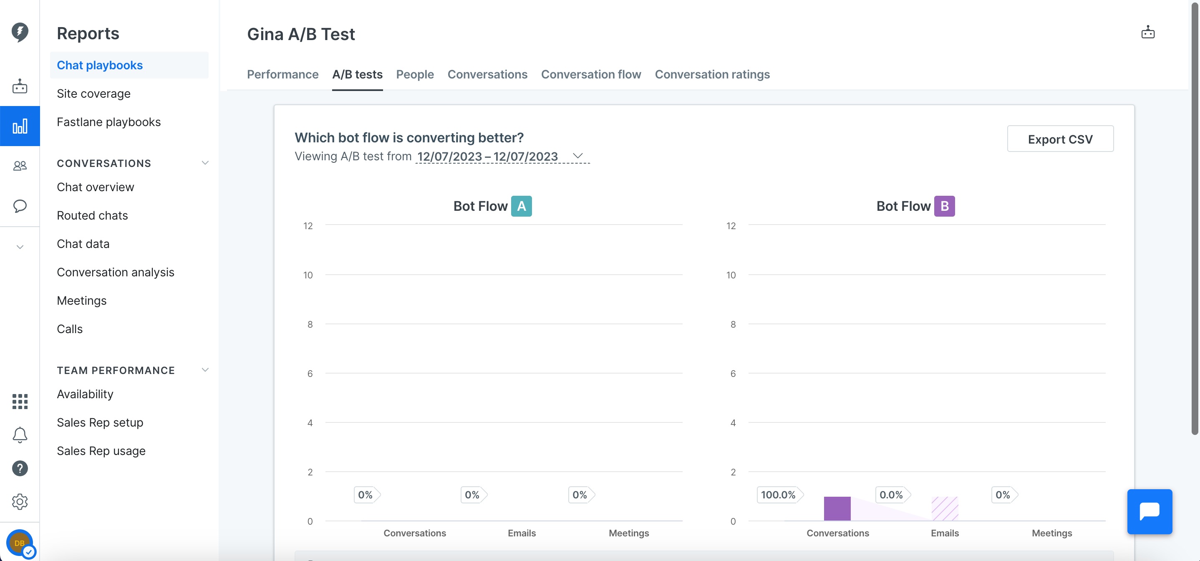This screenshot has height=561, width=1200.
Task: Select the A/B tests tab
Action: [357, 75]
